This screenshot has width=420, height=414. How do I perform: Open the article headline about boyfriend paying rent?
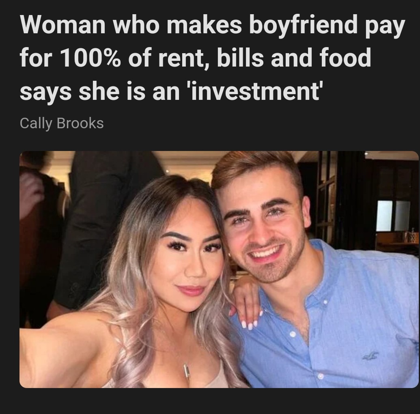point(212,58)
